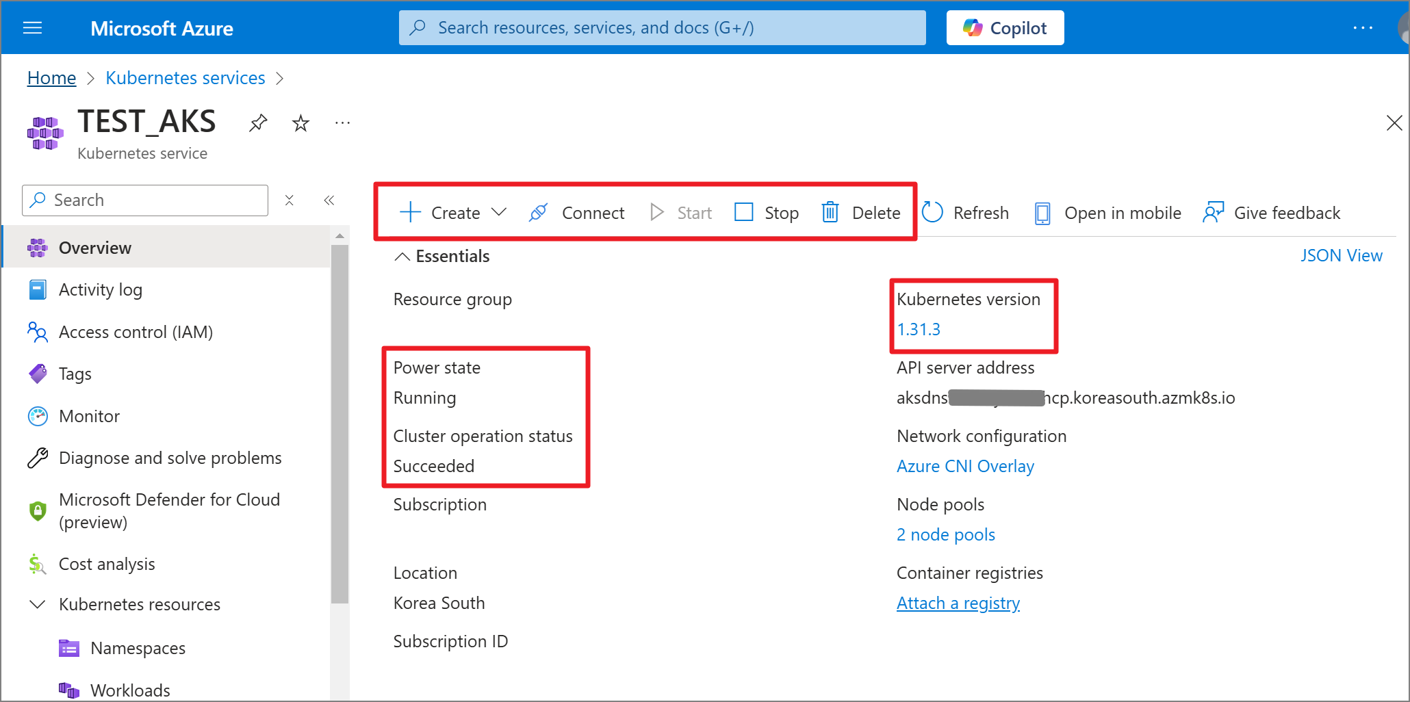The image size is (1410, 702).
Task: Click the Subscription ID label
Action: point(450,642)
